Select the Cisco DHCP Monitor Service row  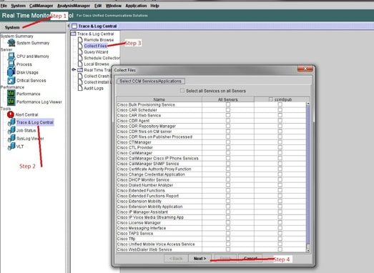click(x=211, y=180)
